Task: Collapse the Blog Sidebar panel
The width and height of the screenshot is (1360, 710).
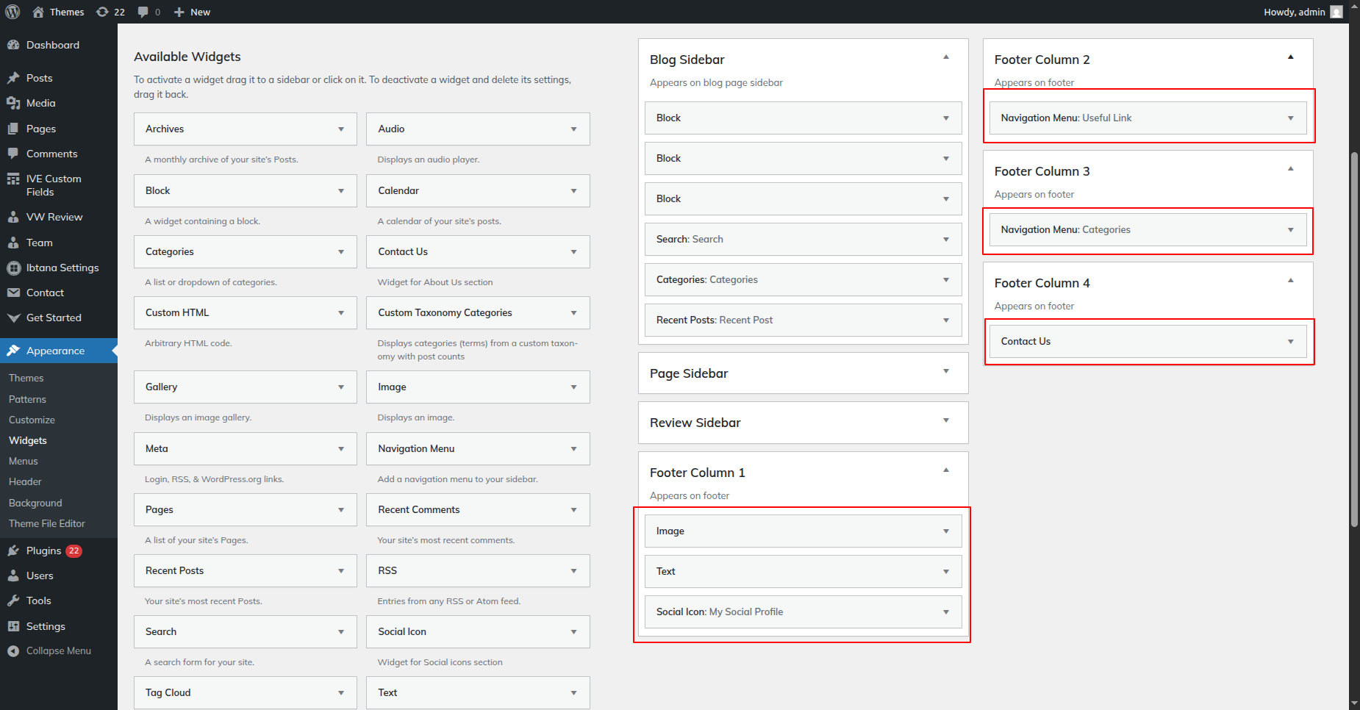Action: click(x=946, y=57)
